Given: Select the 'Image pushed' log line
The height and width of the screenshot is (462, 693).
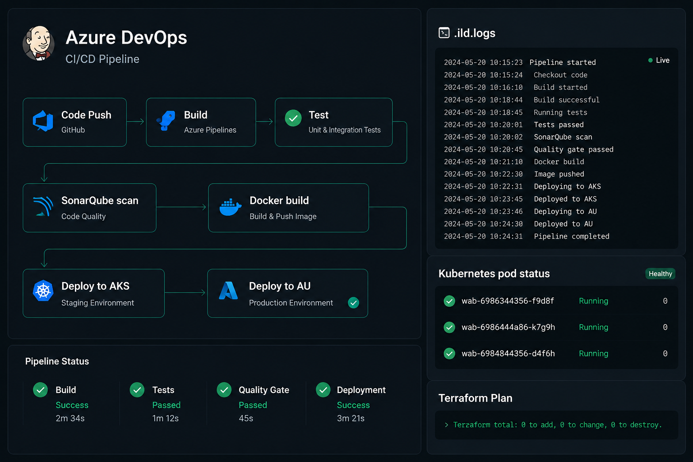Looking at the screenshot, I should coord(514,174).
